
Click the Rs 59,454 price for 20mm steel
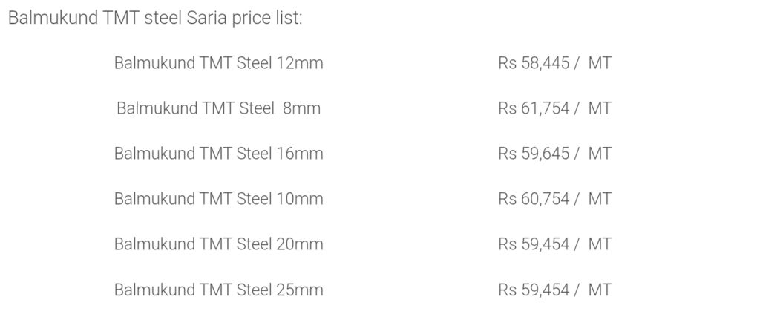pos(534,244)
